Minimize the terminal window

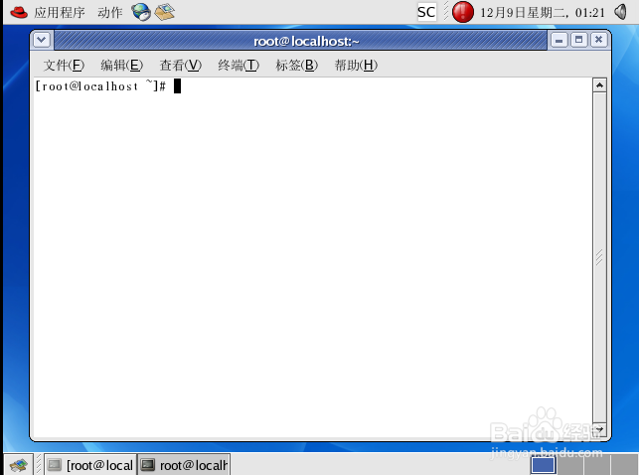559,40
